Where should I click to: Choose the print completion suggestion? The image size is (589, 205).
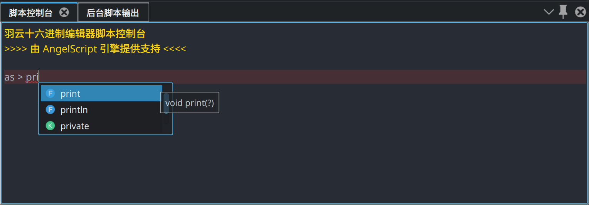(x=71, y=94)
